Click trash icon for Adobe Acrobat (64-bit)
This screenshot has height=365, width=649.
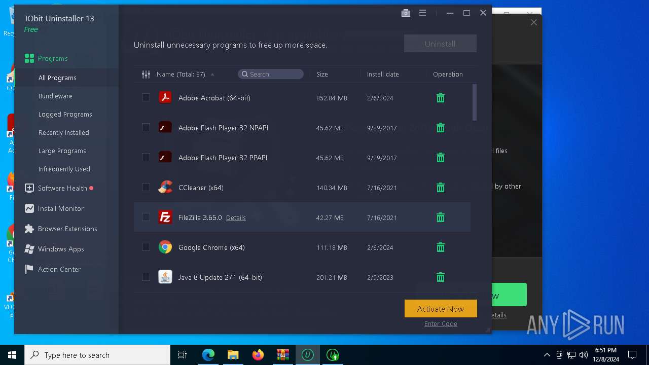(x=441, y=98)
